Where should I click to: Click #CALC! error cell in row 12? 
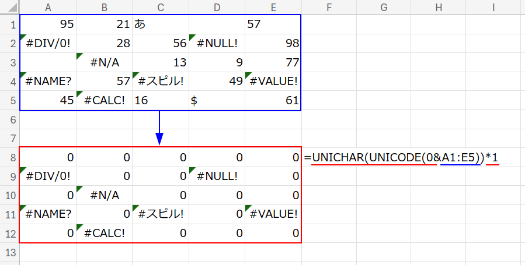105,234
